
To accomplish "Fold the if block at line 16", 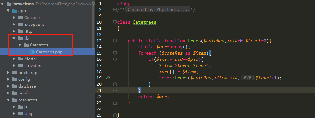I will [x=115, y=59].
